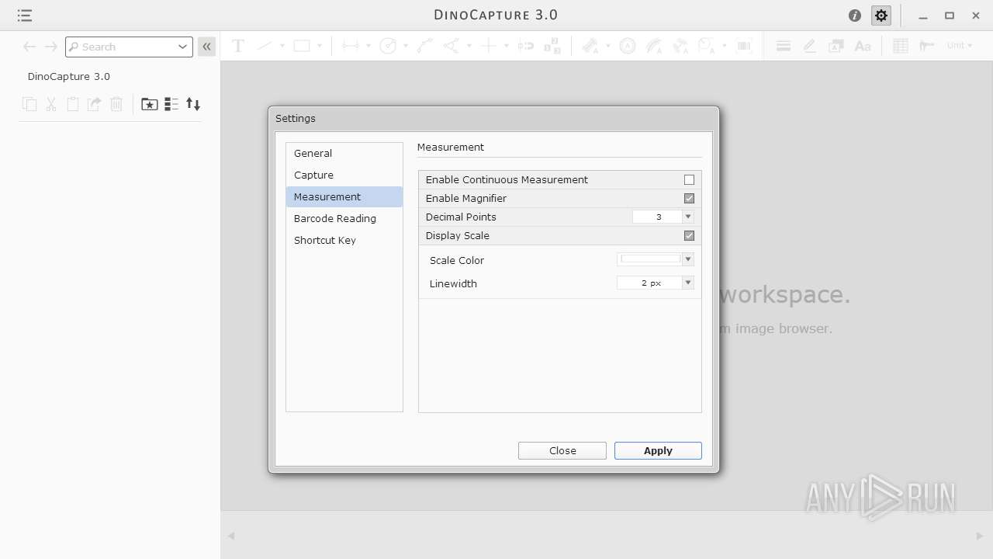Select the rectangle shape tool

[302, 46]
